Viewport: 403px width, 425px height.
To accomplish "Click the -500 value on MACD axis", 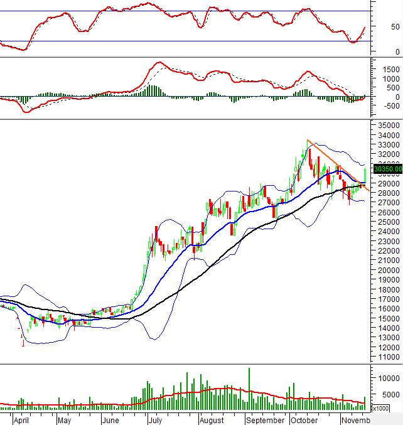I will coord(390,106).
